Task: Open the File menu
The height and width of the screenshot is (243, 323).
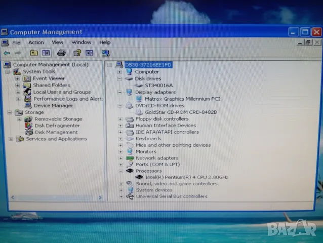Action: (16, 43)
